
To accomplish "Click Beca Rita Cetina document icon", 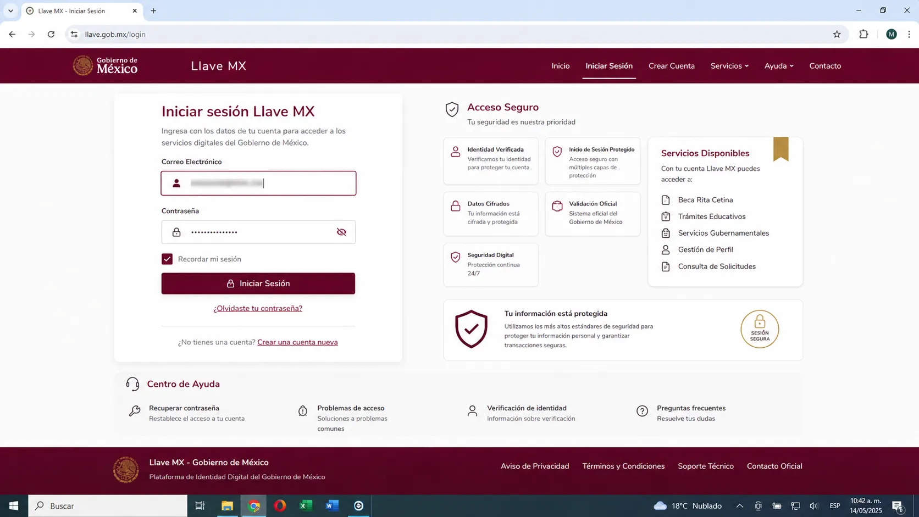I will pos(666,200).
